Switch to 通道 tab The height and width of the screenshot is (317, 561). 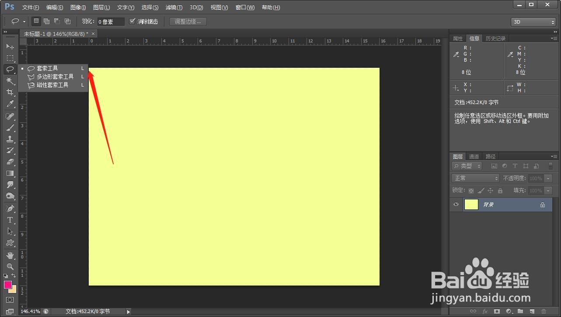474,157
